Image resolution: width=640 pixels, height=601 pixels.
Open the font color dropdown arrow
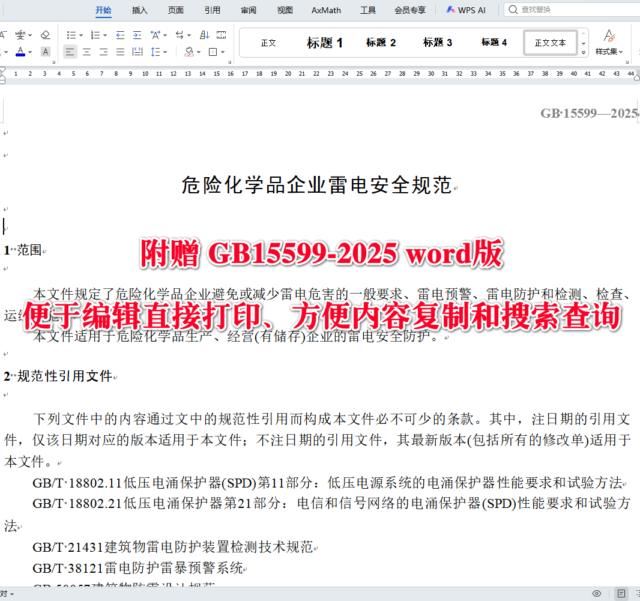[x=29, y=52]
